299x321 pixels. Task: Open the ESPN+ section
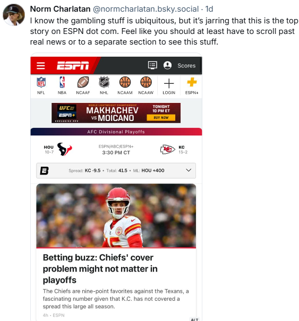click(x=192, y=86)
